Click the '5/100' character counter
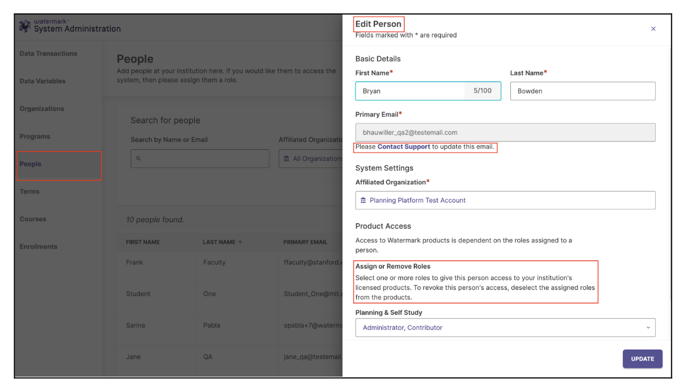 483,91
